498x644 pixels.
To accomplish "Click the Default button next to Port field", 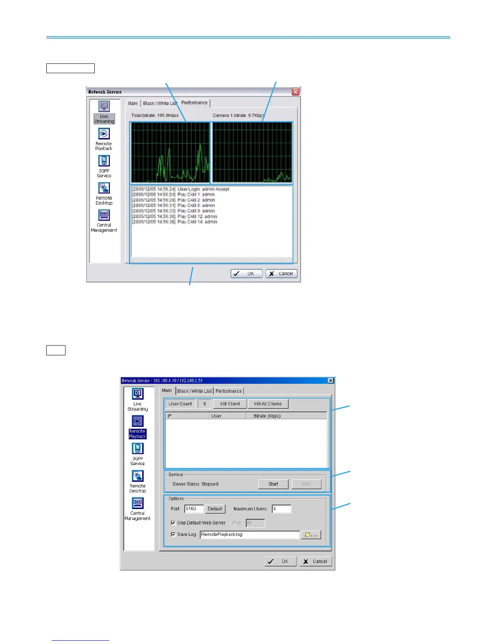I will (x=215, y=509).
